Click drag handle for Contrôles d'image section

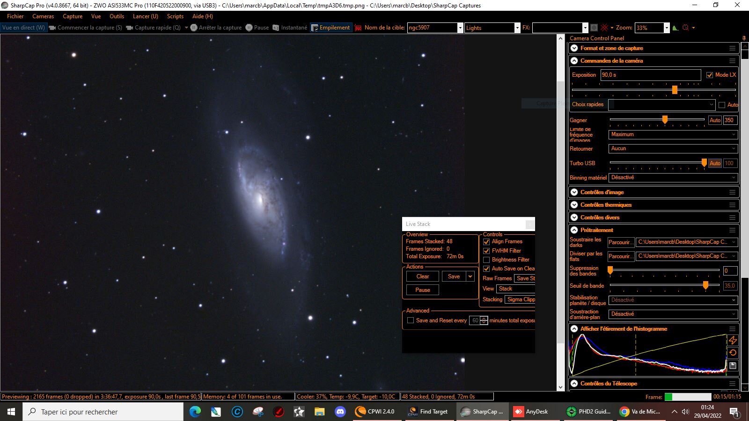tap(732, 192)
